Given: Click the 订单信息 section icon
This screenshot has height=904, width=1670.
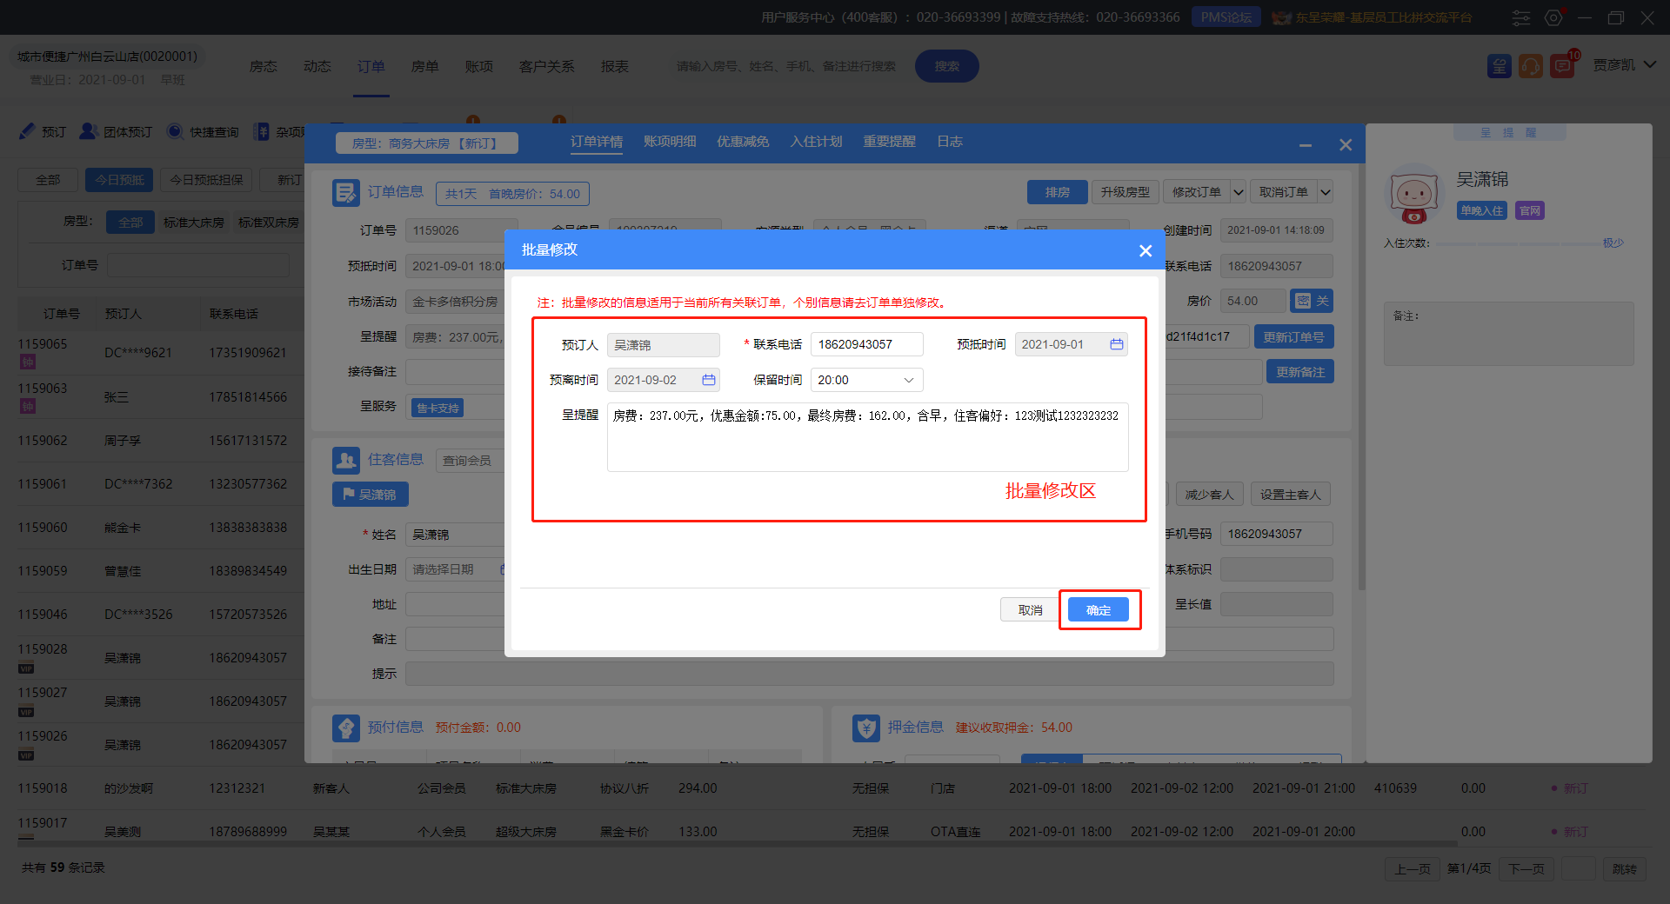Looking at the screenshot, I should coord(345,192).
